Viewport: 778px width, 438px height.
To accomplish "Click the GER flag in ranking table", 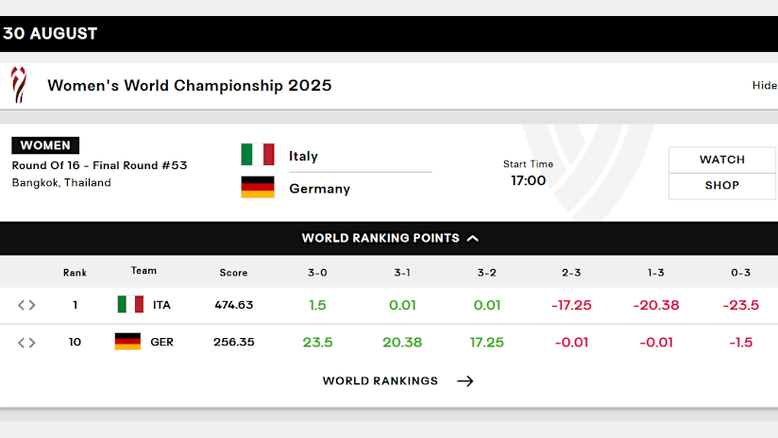I will (127, 342).
